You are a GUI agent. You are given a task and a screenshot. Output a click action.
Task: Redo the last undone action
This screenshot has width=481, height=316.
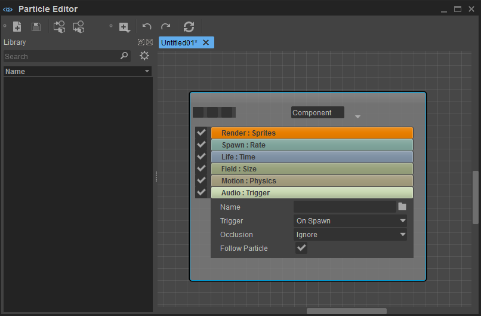coord(166,27)
